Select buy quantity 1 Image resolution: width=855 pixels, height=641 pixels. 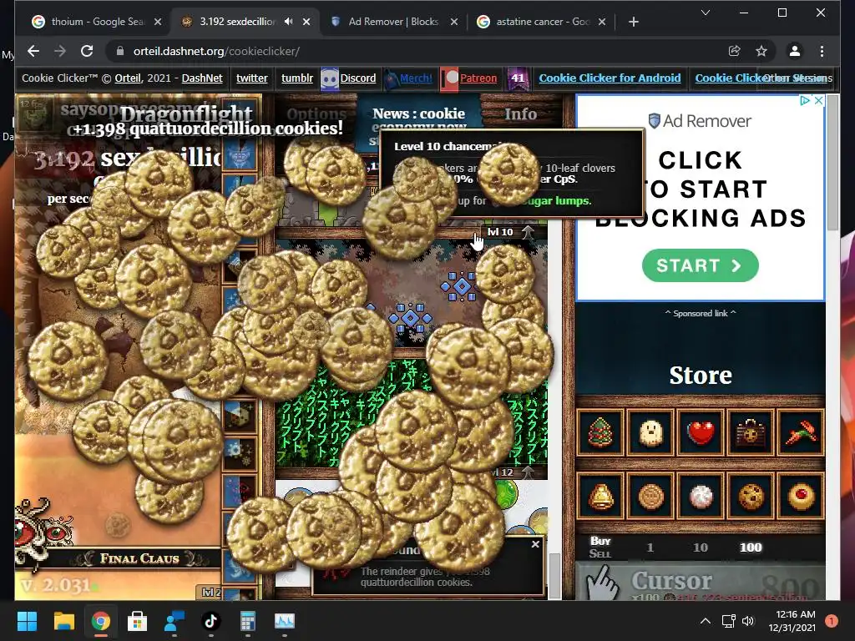click(x=650, y=548)
